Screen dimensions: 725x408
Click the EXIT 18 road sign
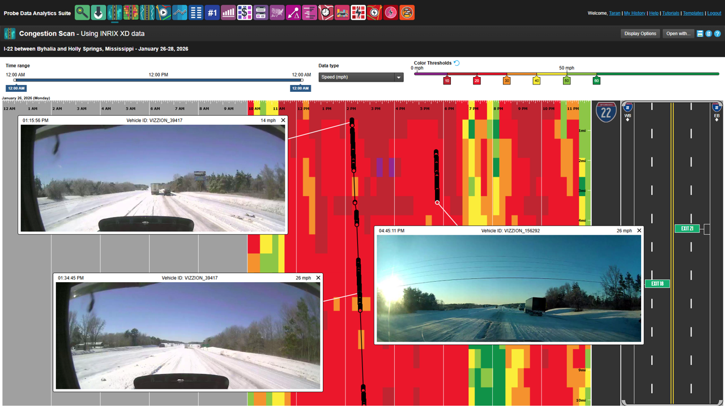click(657, 283)
